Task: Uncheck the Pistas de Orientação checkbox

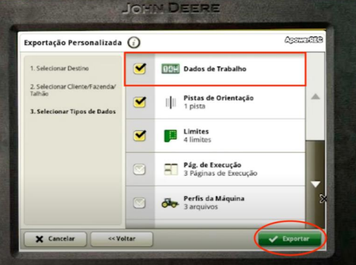Action: tap(140, 102)
